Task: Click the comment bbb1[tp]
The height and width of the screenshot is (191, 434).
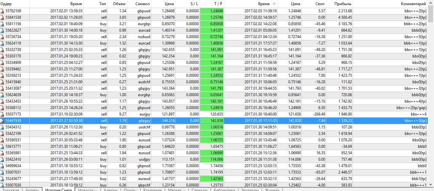Action: (419, 179)
